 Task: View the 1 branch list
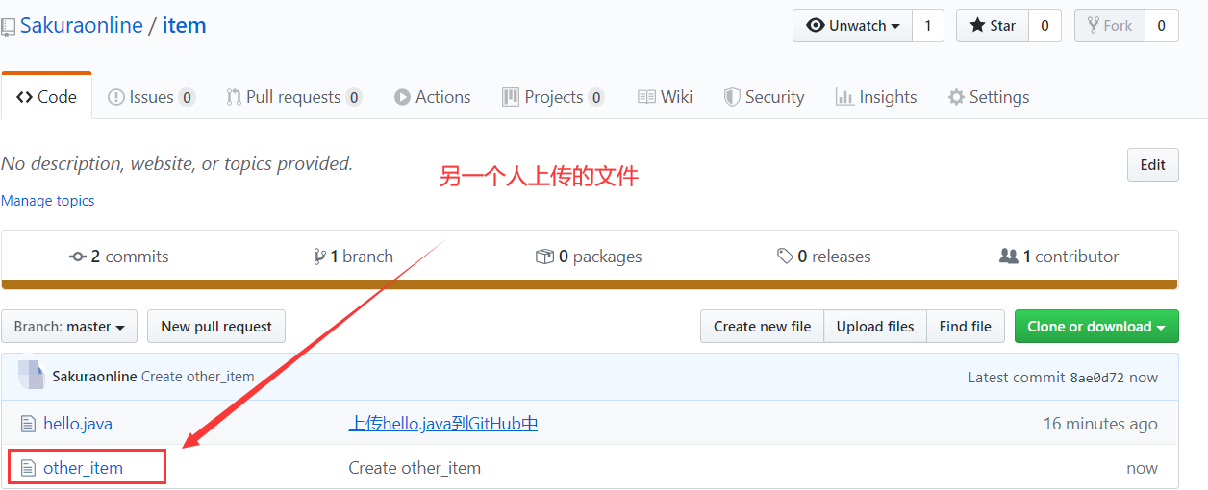pos(353,257)
